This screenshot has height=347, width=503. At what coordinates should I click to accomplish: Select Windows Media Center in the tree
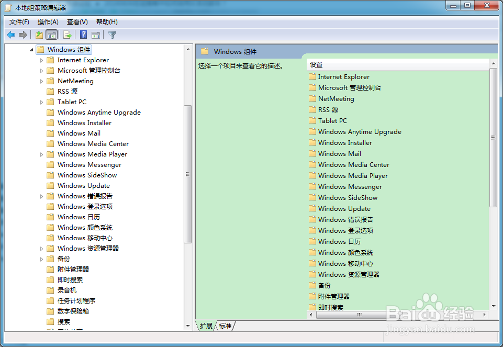pyautogui.click(x=93, y=144)
